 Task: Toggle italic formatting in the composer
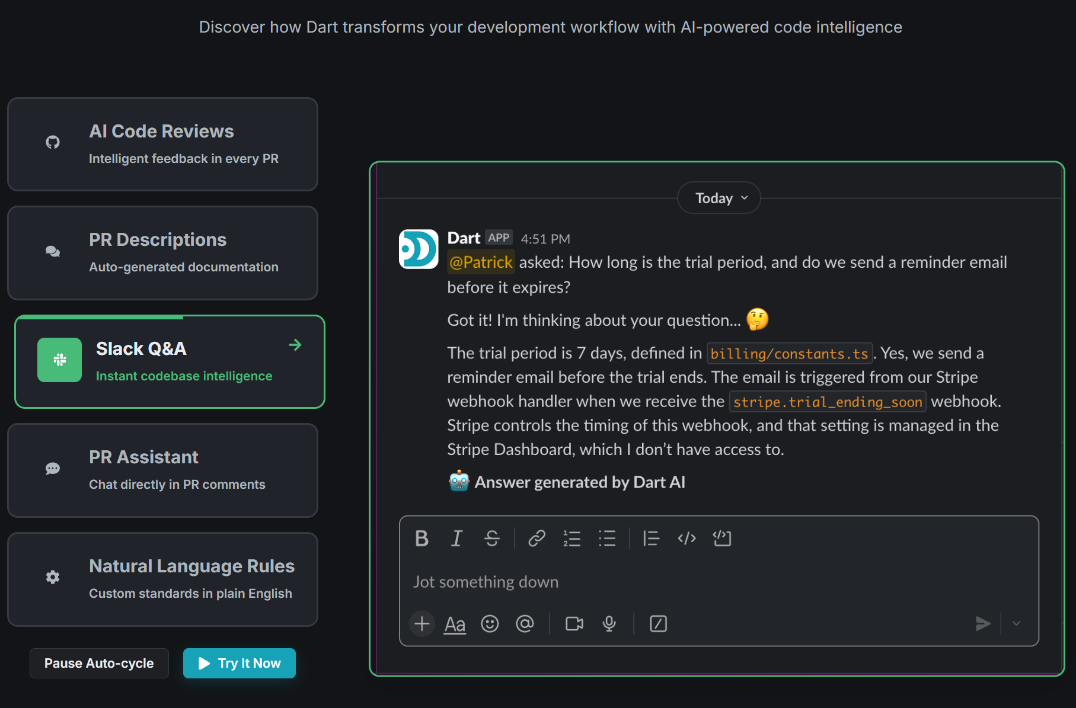tap(456, 538)
